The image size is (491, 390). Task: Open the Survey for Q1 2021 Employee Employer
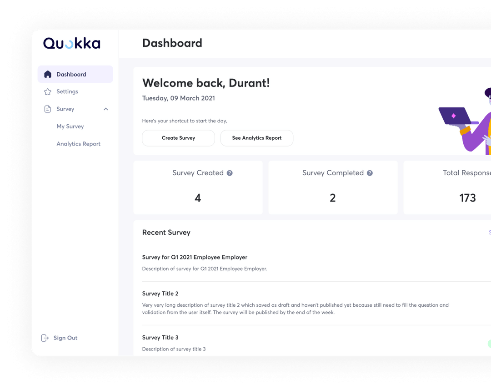pos(195,257)
